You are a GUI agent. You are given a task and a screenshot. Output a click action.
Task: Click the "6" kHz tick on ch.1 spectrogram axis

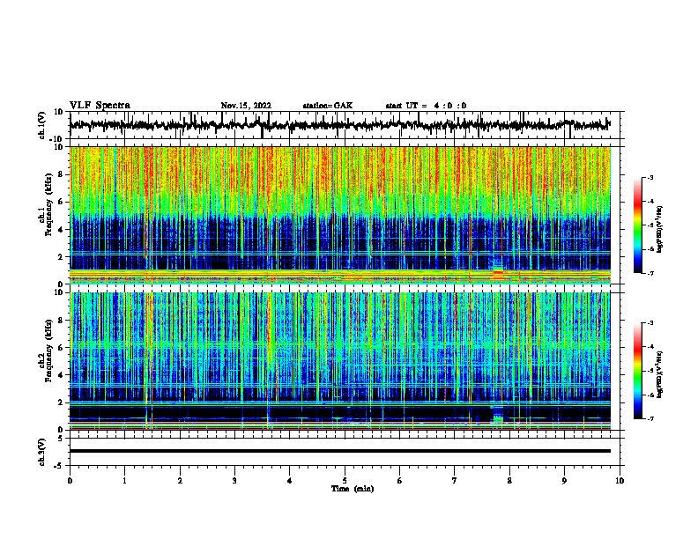point(61,202)
